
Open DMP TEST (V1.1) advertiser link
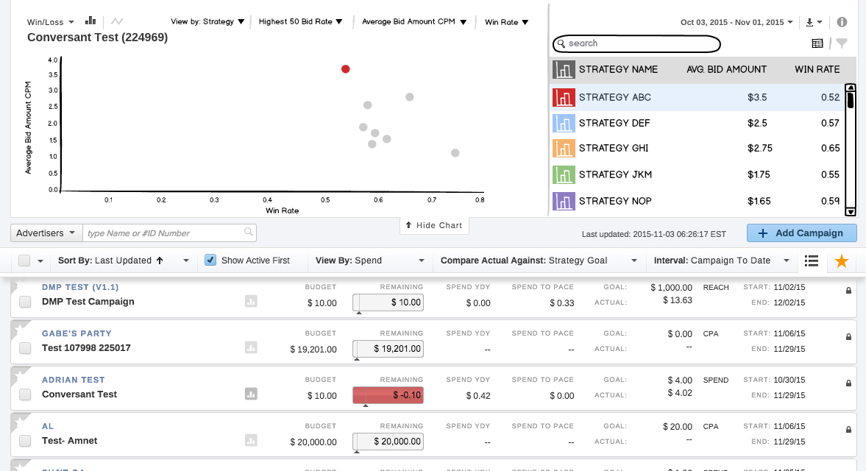(x=80, y=287)
